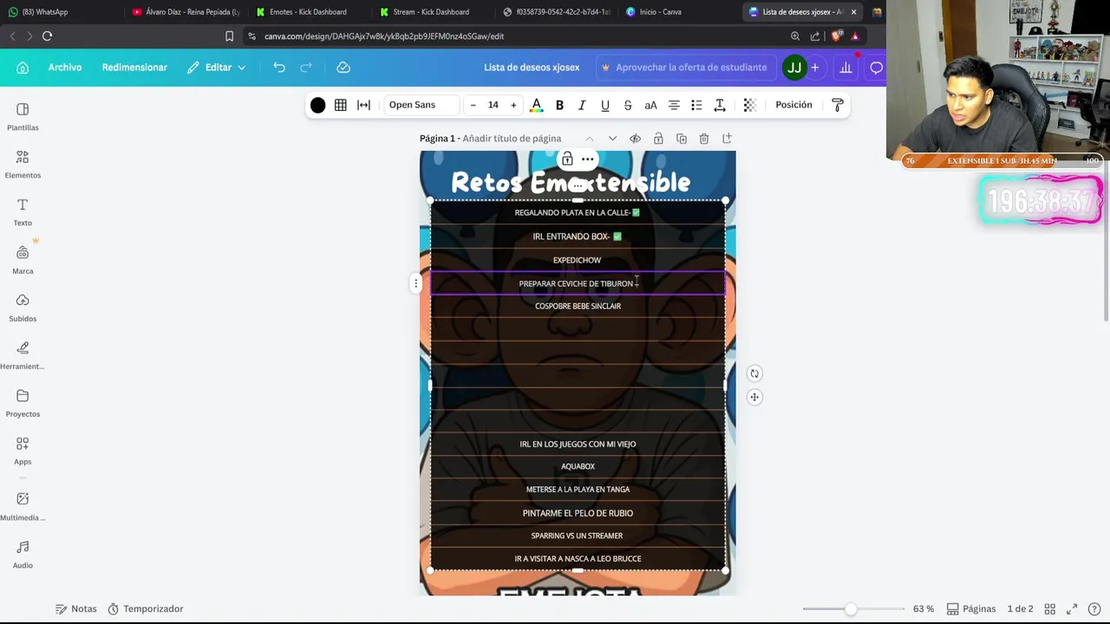Delete page 1 with trash icon
Viewport: 1110px width, 624px height.
click(x=704, y=139)
